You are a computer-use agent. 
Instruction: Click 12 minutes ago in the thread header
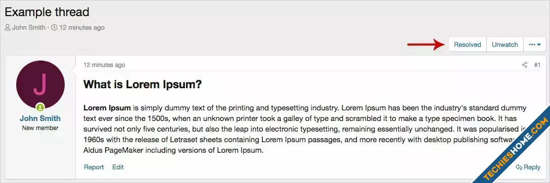[82, 27]
